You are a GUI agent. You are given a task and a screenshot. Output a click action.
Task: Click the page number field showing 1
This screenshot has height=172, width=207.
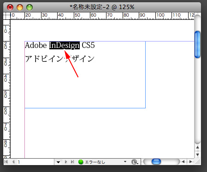click(x=35, y=162)
